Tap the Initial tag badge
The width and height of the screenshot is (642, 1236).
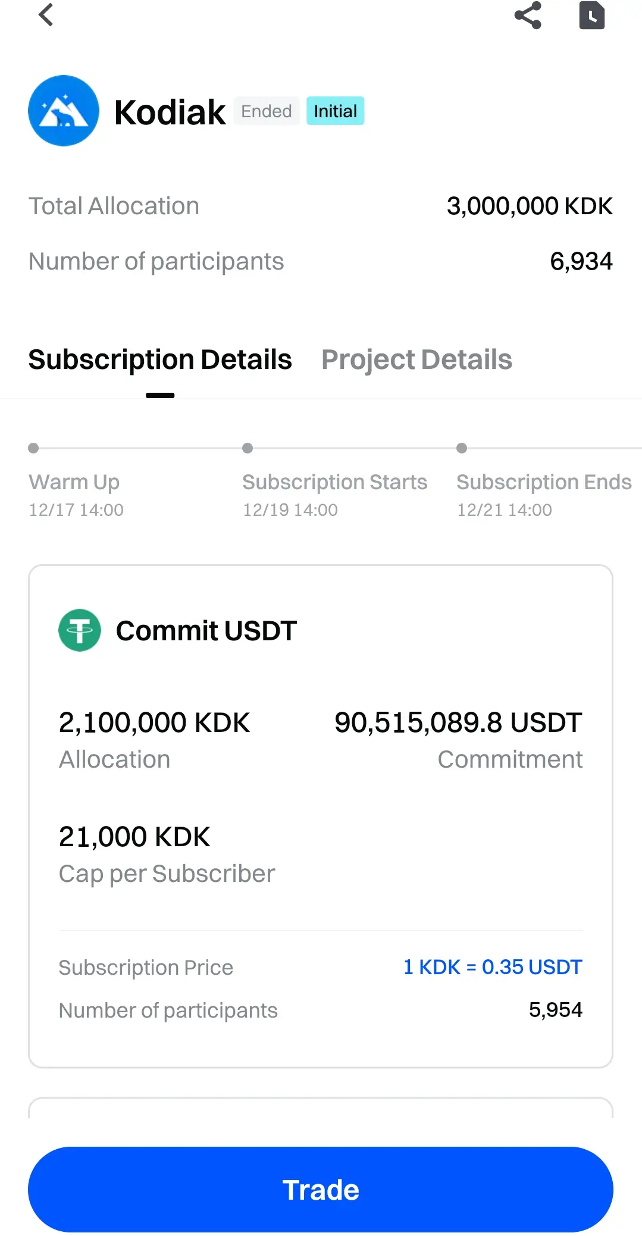(335, 111)
